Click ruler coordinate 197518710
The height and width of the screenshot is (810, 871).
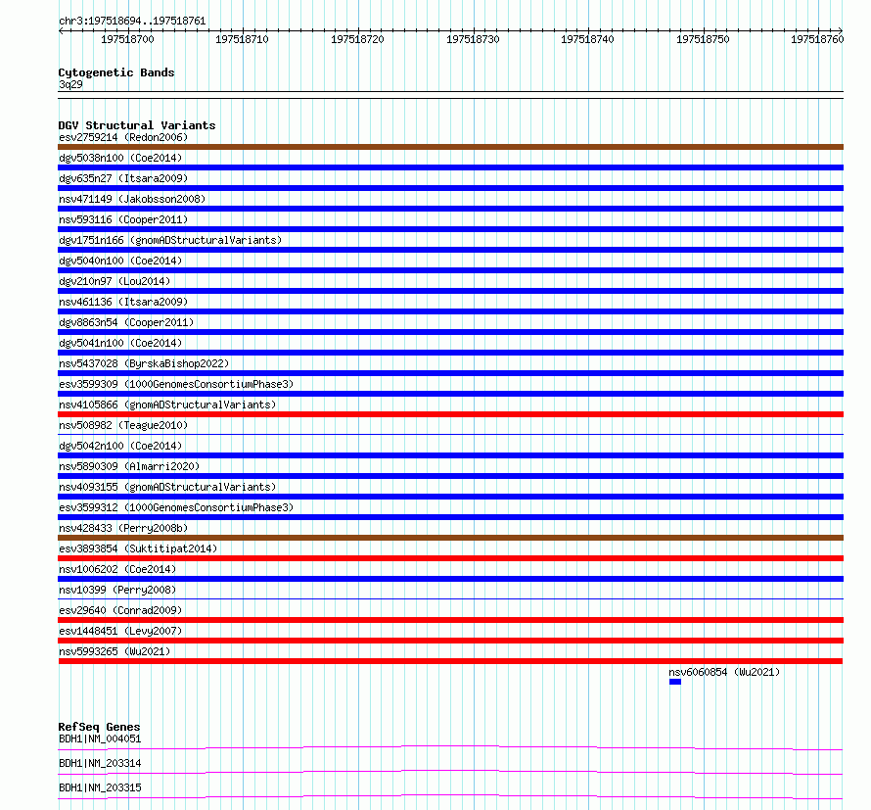pyautogui.click(x=242, y=39)
